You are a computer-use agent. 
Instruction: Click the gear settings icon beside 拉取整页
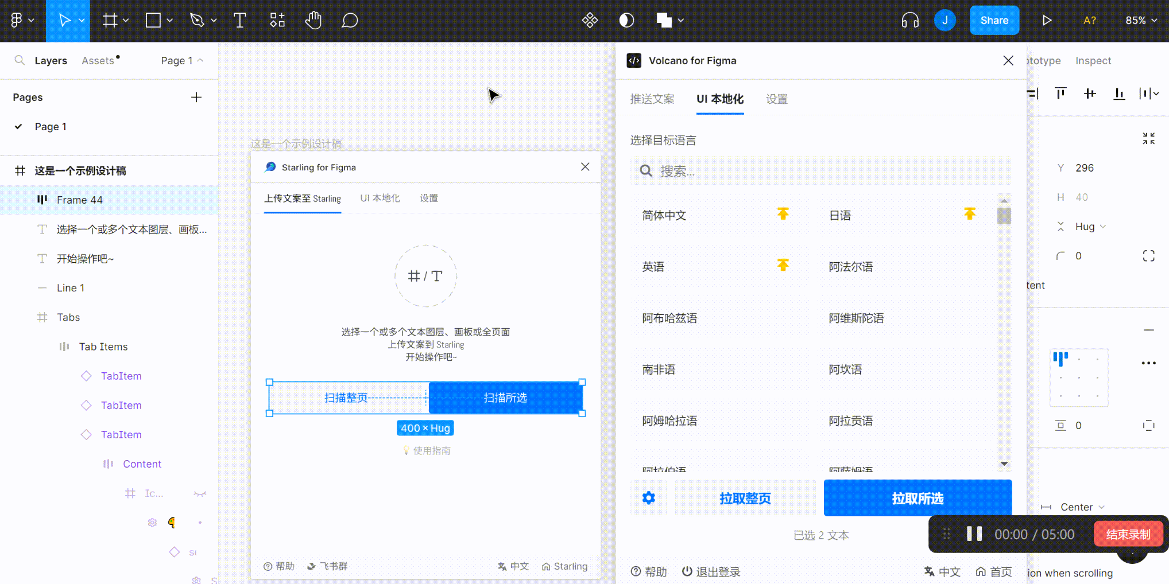[648, 498]
